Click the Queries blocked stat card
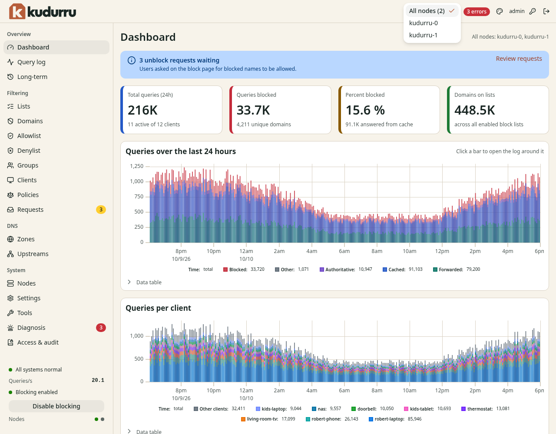This screenshot has width=556, height=434. click(x=280, y=110)
